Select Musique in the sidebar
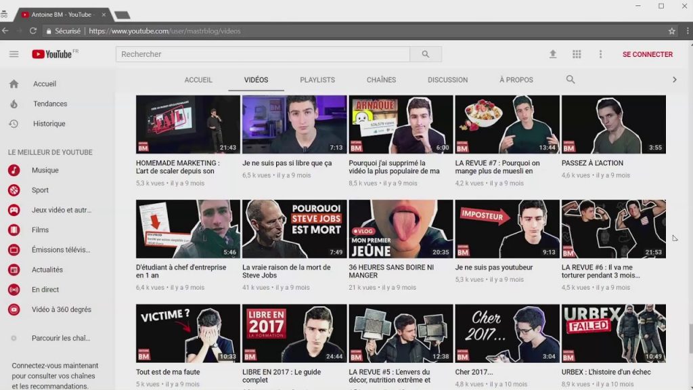This screenshot has width=693, height=390. [x=45, y=171]
